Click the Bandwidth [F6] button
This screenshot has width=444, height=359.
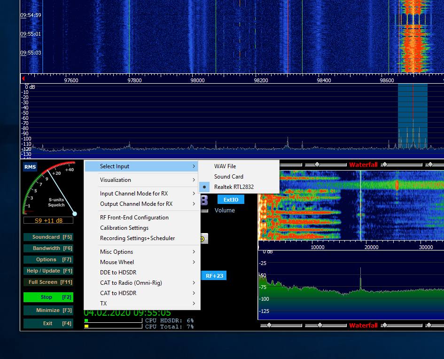pyautogui.click(x=48, y=248)
